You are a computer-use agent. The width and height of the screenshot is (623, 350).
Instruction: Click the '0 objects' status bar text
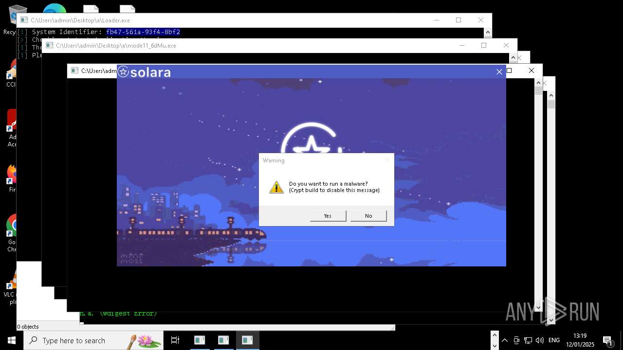pyautogui.click(x=28, y=327)
